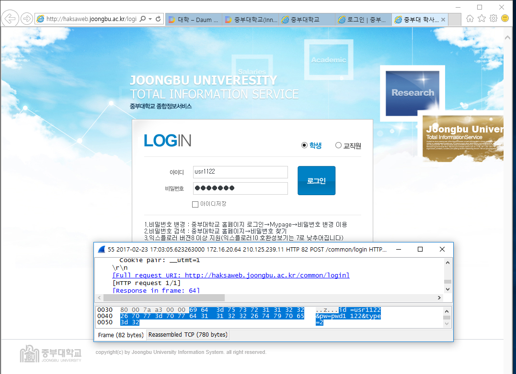Click details pane horizontal scroll right arrow
This screenshot has width=516, height=374.
[439, 298]
